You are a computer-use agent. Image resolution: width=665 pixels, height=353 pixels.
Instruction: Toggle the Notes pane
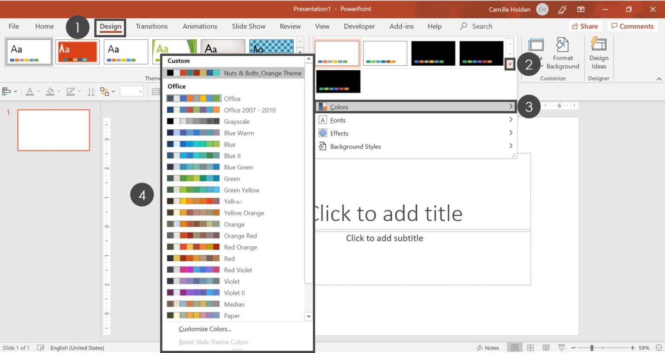(x=488, y=347)
